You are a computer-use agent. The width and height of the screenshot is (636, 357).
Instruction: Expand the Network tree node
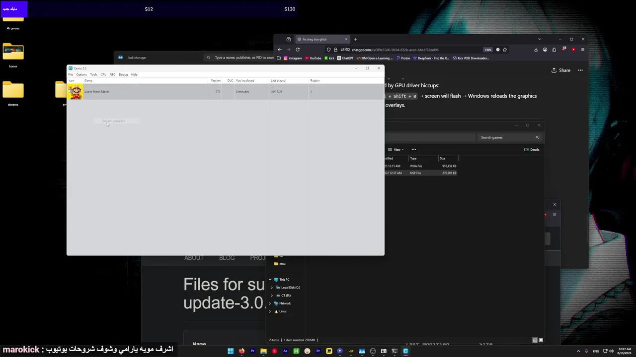270,303
